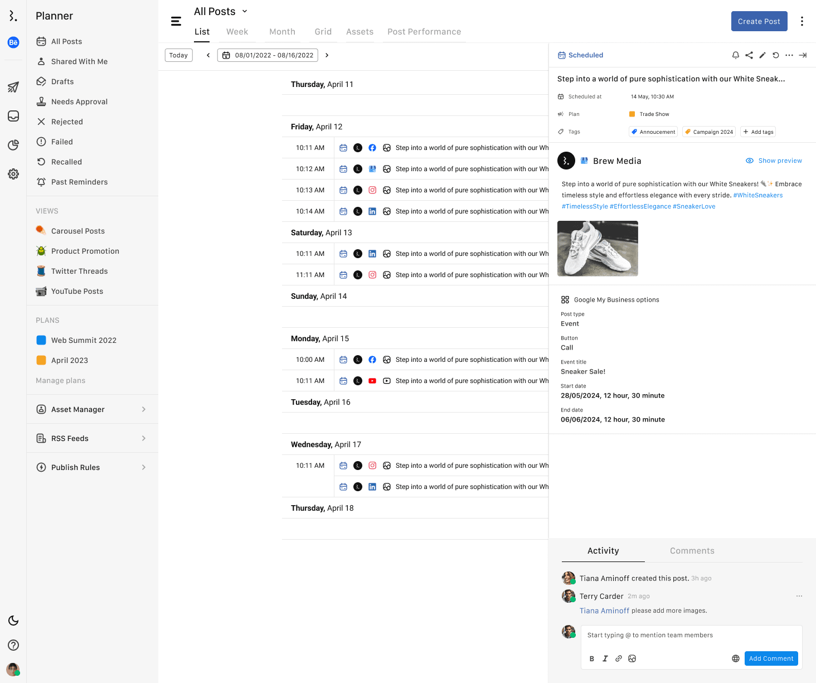
Task: Switch to the Week tab
Action: pos(237,32)
